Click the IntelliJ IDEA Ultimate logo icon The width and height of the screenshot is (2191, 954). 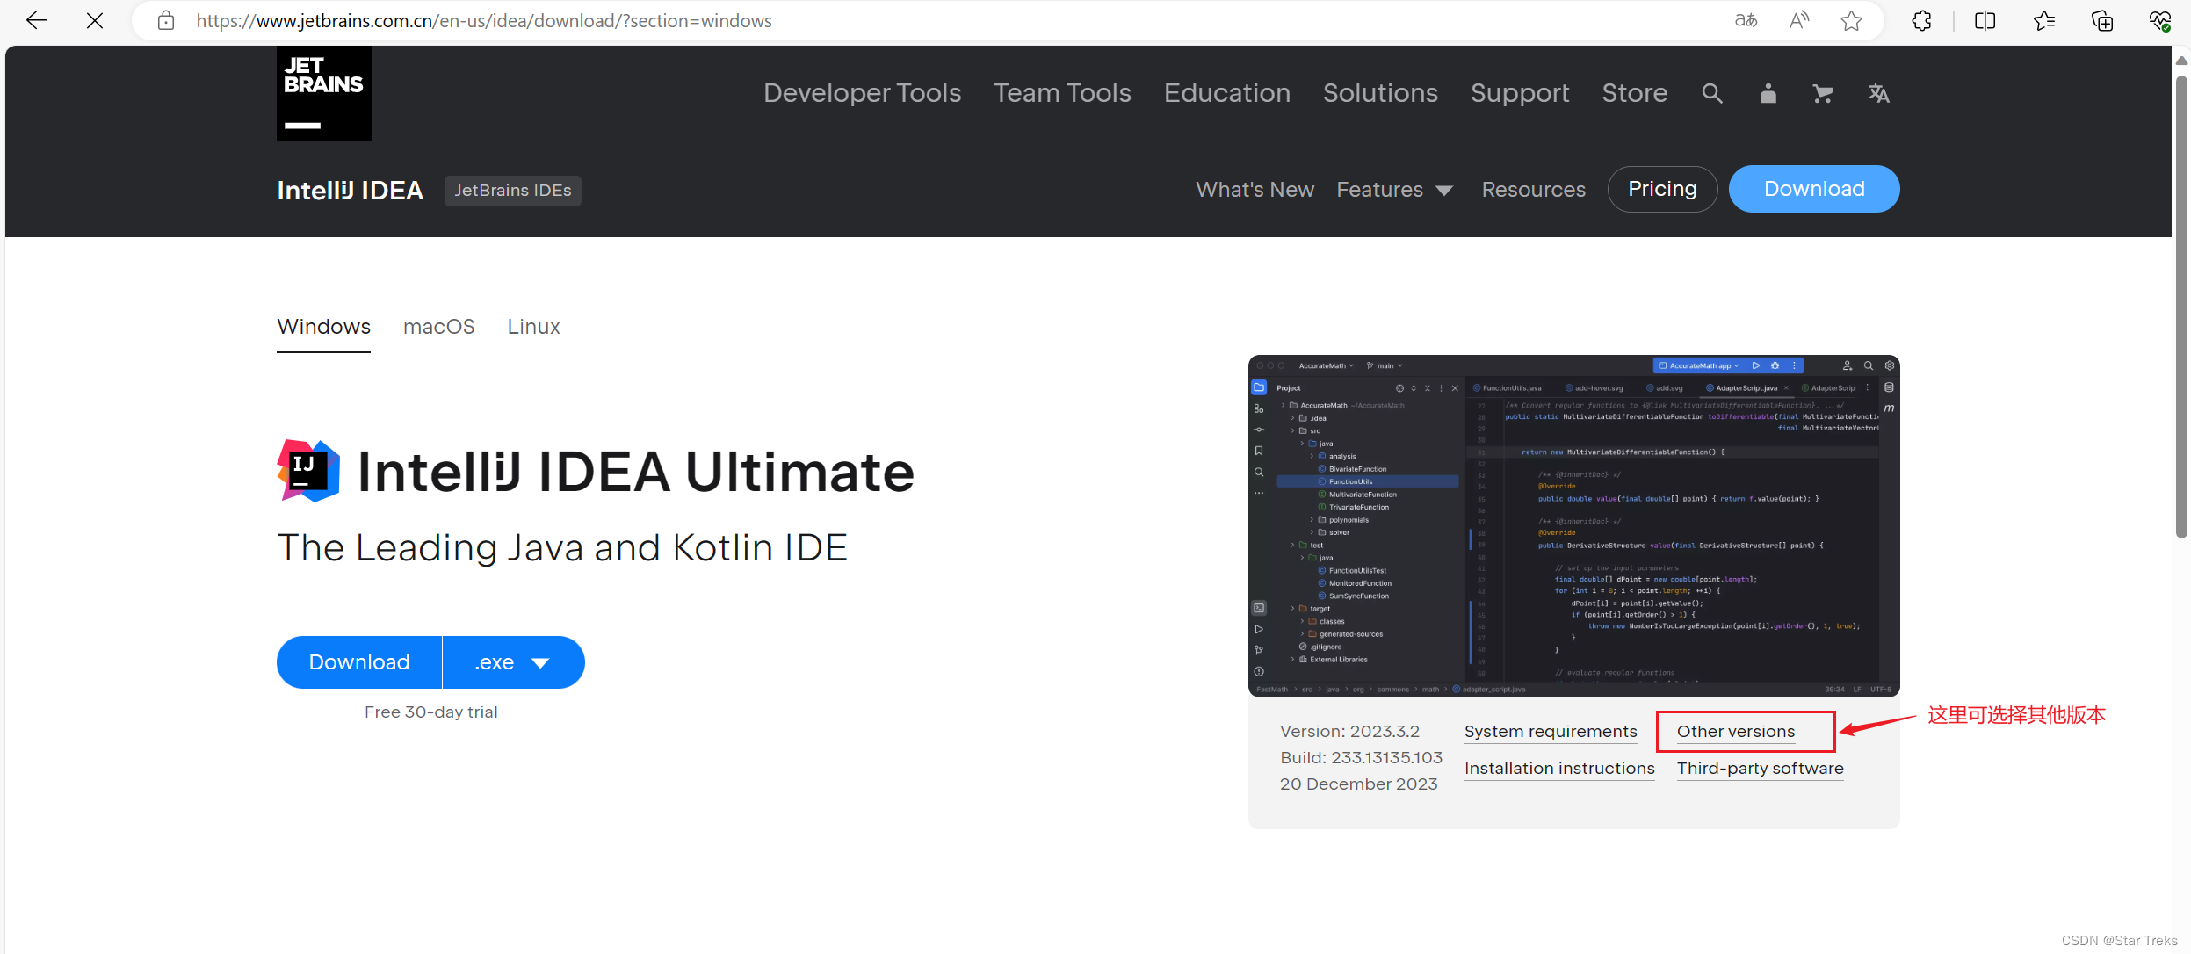point(308,471)
